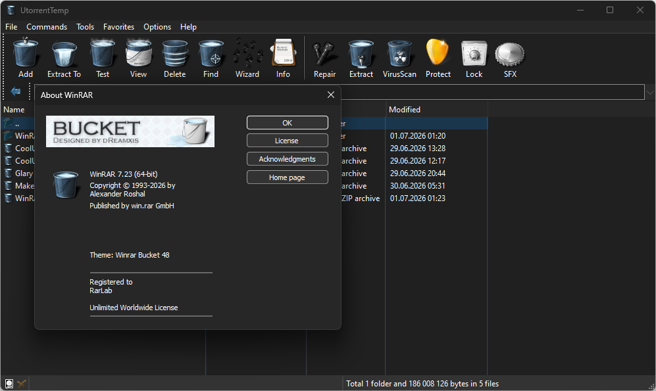Select the Extract To toolbar icon
This screenshot has height=391, width=656.
[x=64, y=53]
